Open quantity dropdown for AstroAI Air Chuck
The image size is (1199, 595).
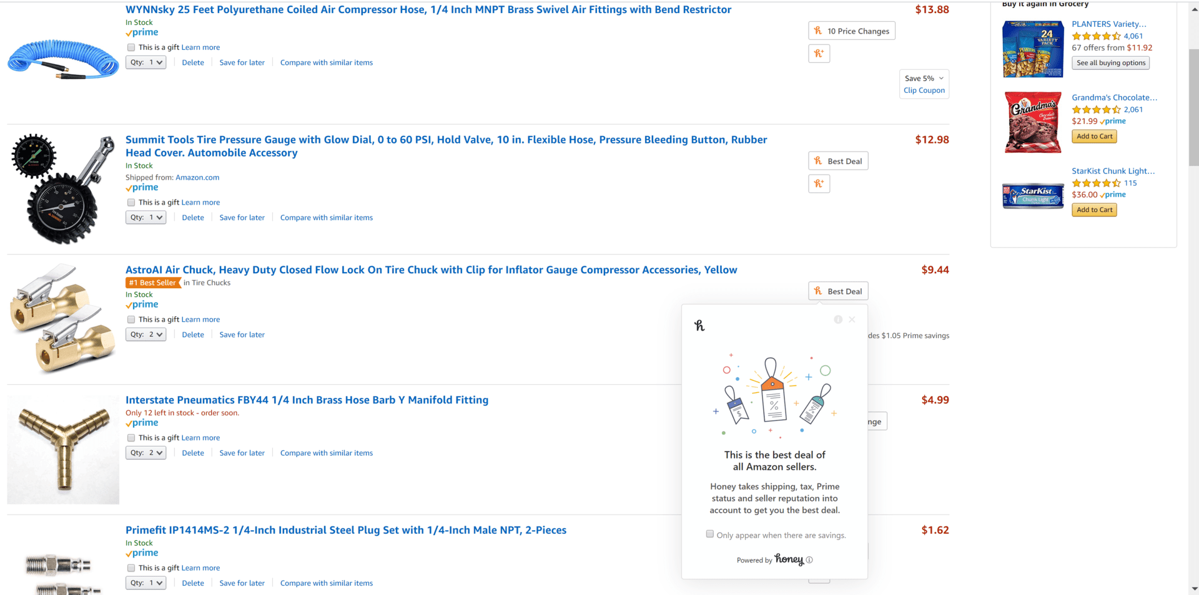[x=146, y=334]
